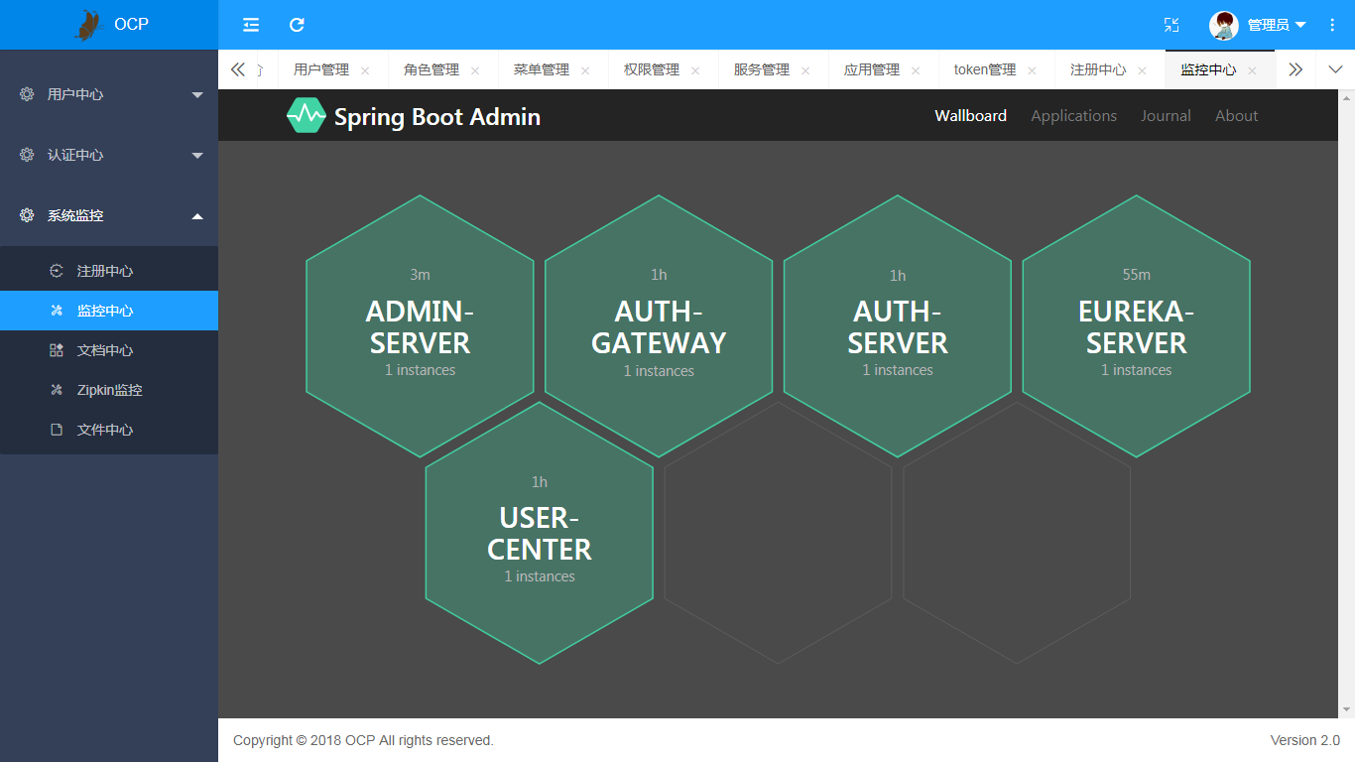The width and height of the screenshot is (1355, 762).
Task: Switch to the 用户管理 tab
Action: click(321, 70)
